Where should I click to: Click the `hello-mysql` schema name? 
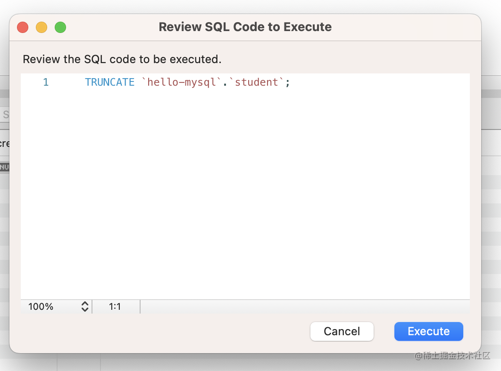(182, 82)
